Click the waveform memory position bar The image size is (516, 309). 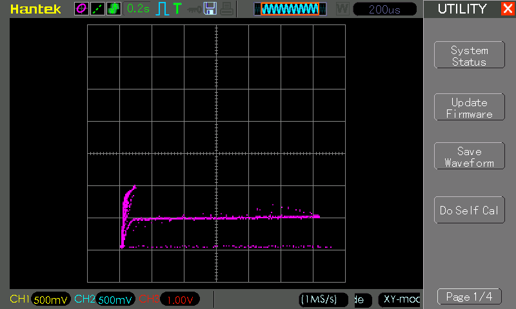[290, 9]
